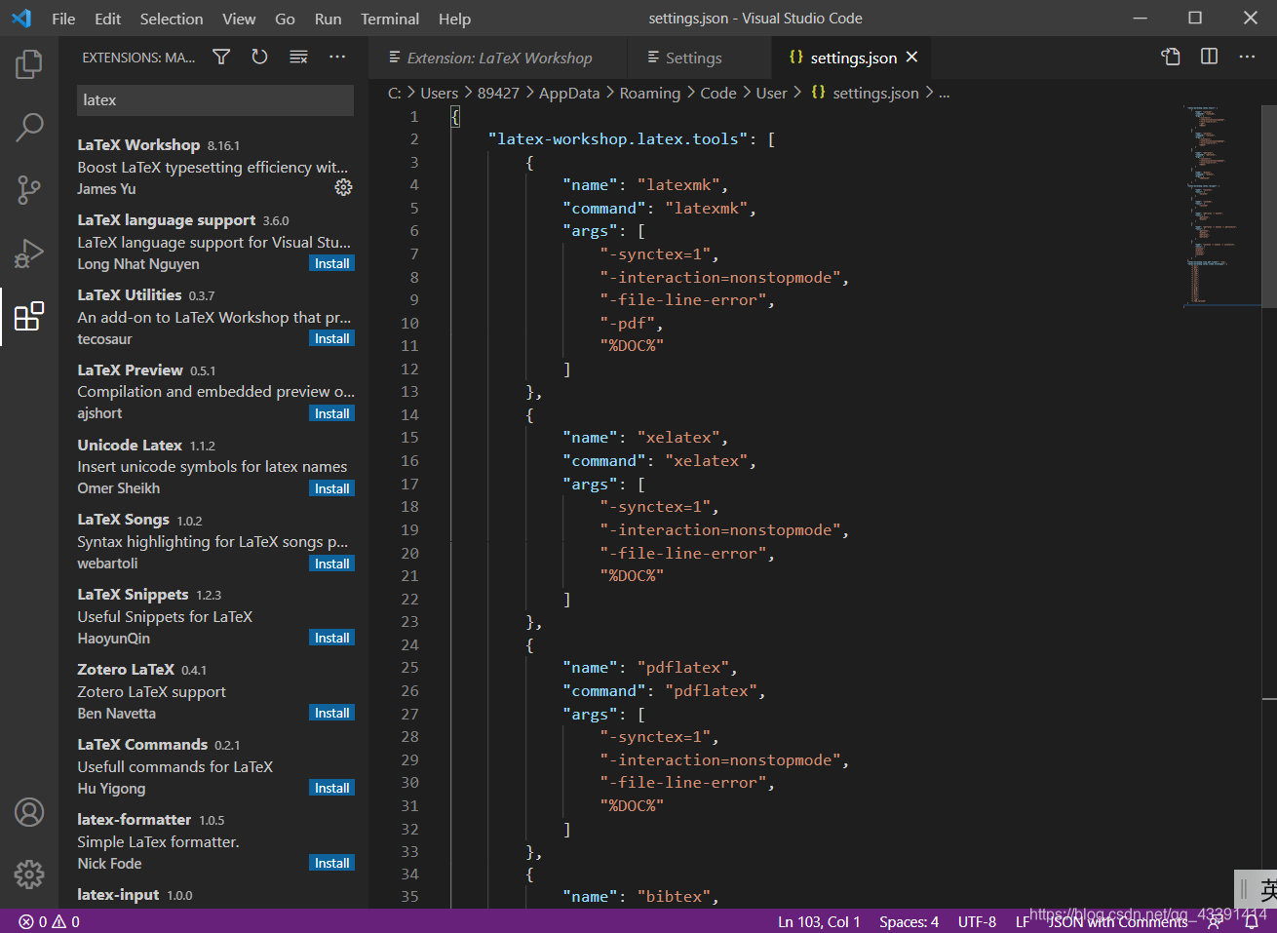Click the VS Code logo icon

[x=20, y=19]
